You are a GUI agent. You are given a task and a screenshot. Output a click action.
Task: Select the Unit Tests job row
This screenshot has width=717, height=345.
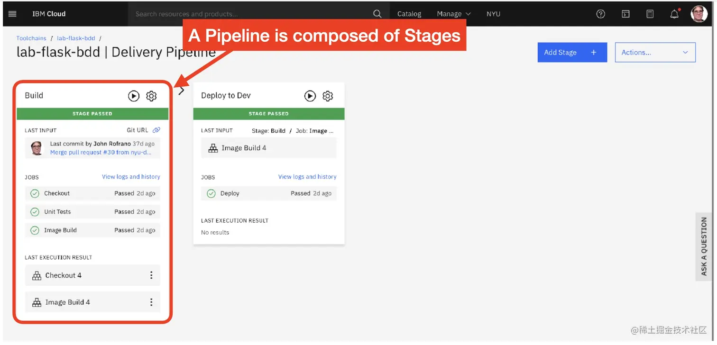(92, 212)
